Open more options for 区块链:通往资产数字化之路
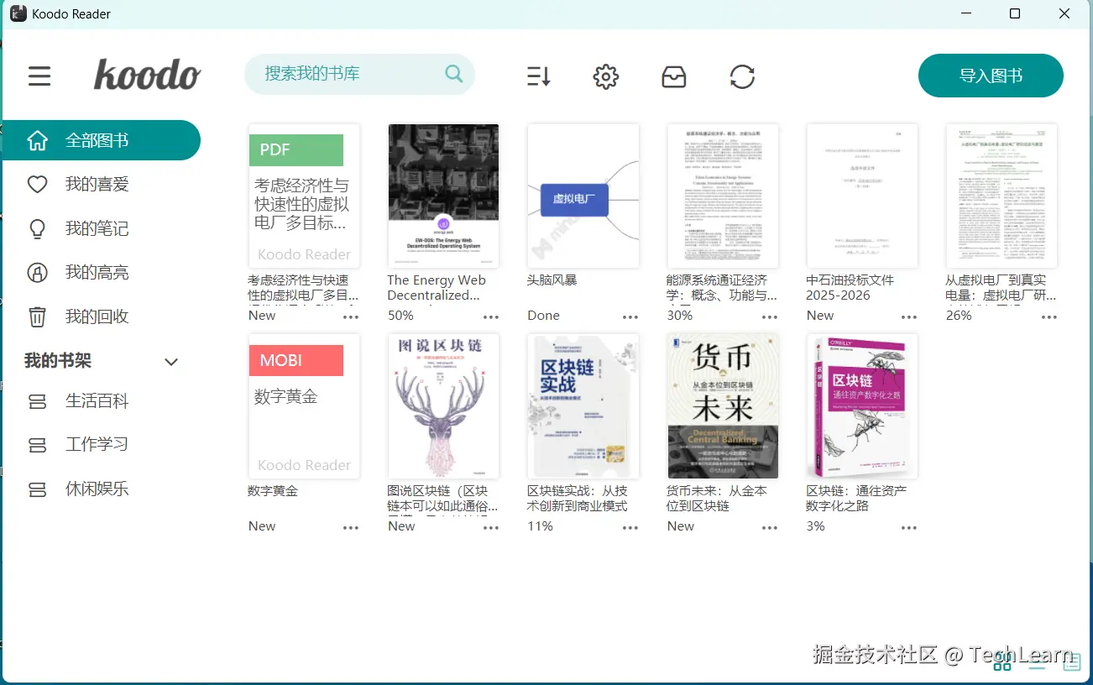This screenshot has width=1093, height=685. 909,528
